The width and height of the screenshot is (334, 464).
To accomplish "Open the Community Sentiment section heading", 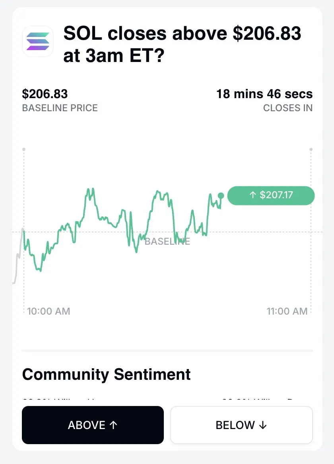I will 106,374.
